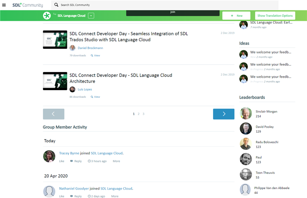Open More options on Nathaniel's activity
Viewport: 307px width, 198px height.
click(115, 196)
